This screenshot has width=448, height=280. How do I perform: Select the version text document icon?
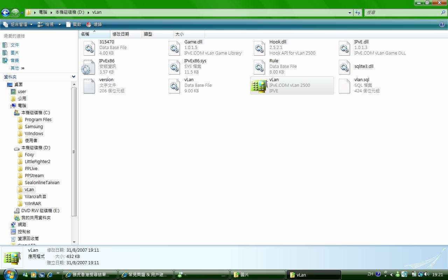coord(89,86)
